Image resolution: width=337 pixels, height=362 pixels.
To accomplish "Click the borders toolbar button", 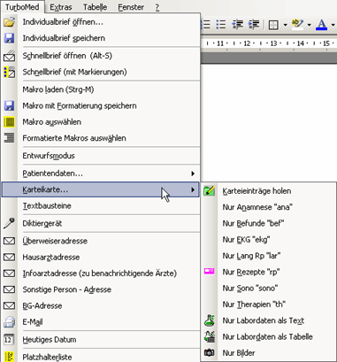I will pyautogui.click(x=273, y=25).
